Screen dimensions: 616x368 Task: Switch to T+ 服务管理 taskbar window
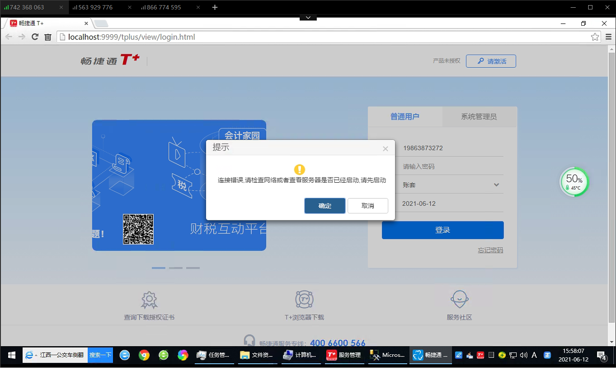coord(344,355)
